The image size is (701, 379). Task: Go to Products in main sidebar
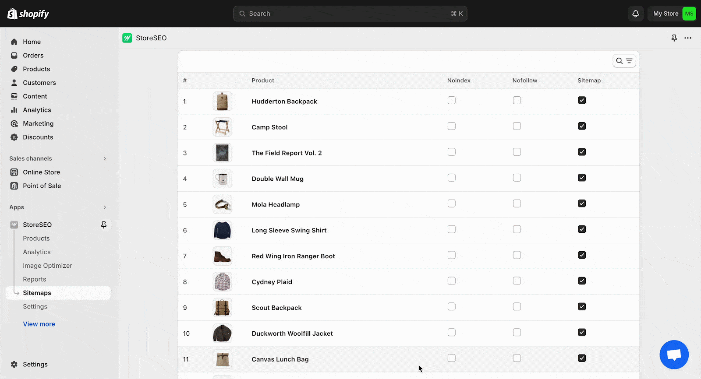tap(36, 69)
